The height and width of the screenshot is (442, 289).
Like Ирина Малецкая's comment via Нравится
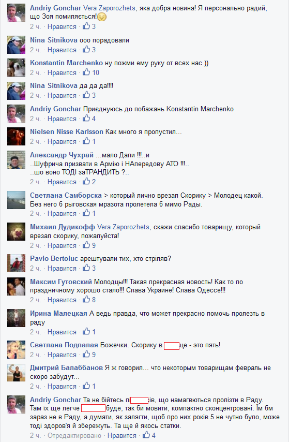pyautogui.click(x=62, y=332)
